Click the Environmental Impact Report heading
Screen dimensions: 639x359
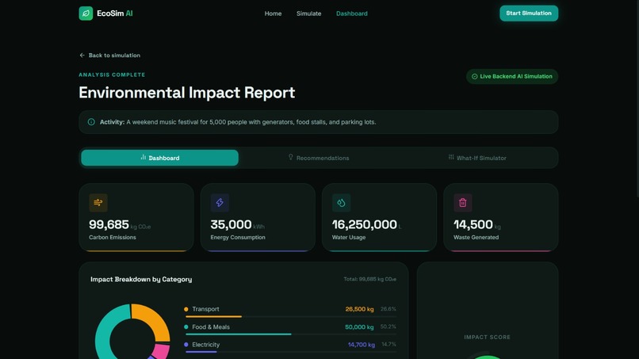click(x=186, y=93)
